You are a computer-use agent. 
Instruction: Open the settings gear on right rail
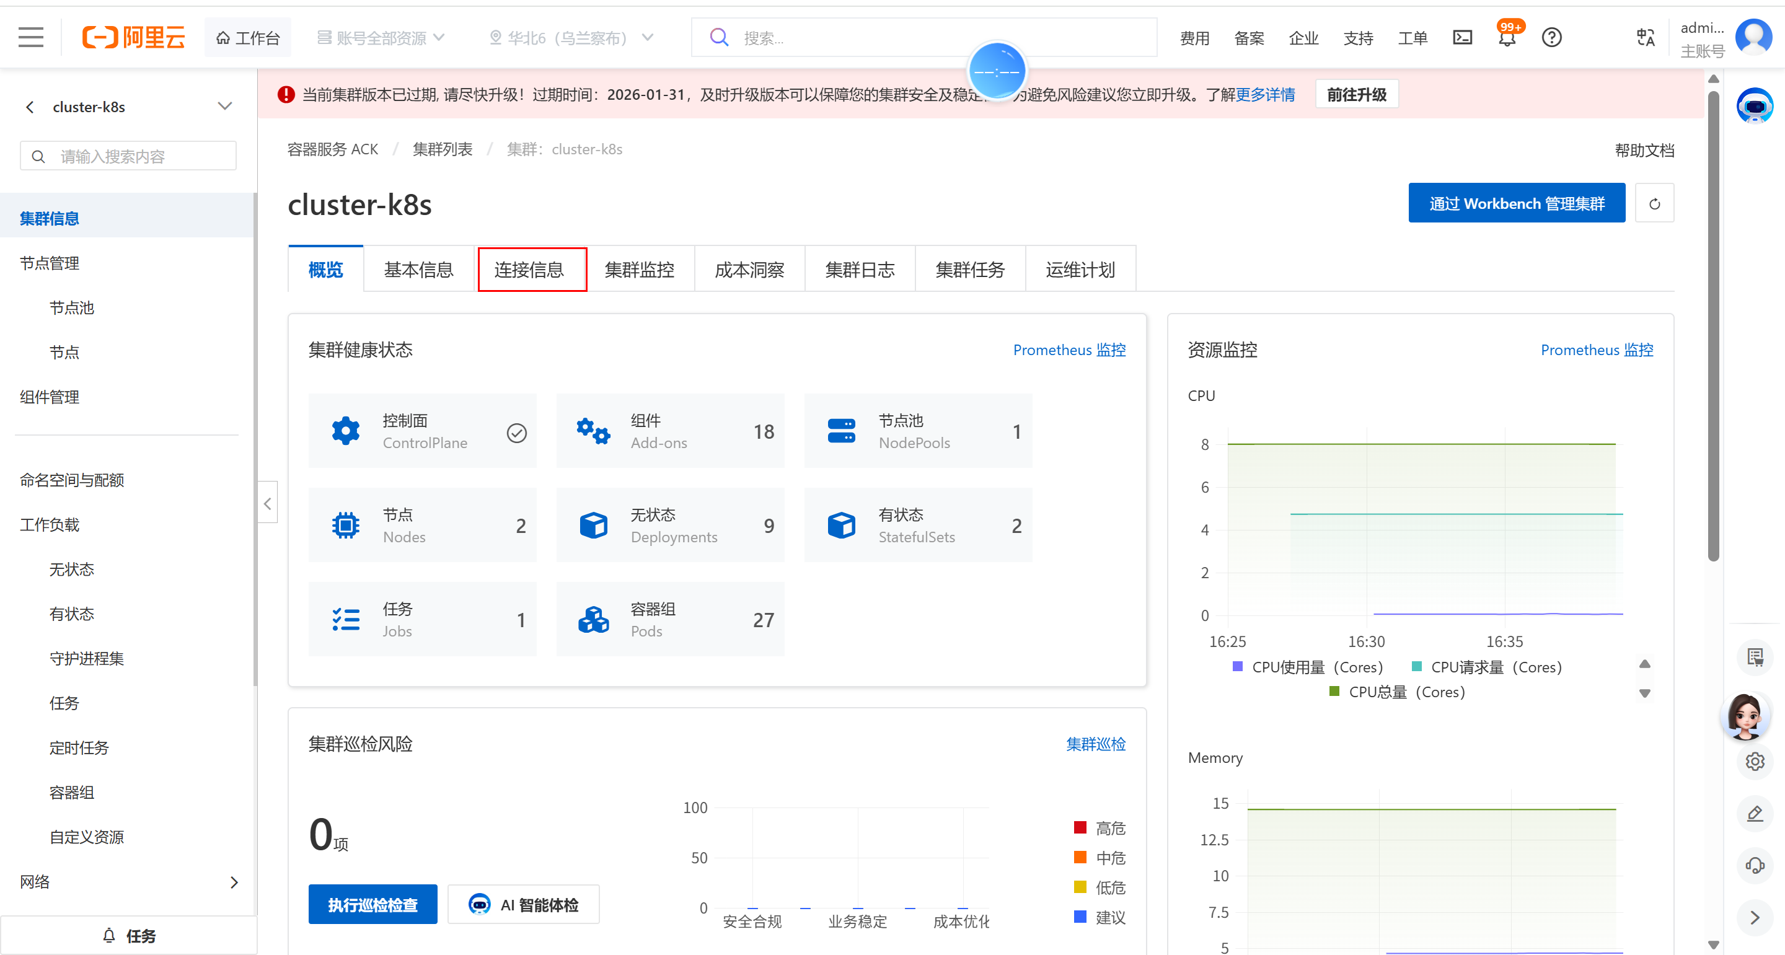[x=1755, y=762]
